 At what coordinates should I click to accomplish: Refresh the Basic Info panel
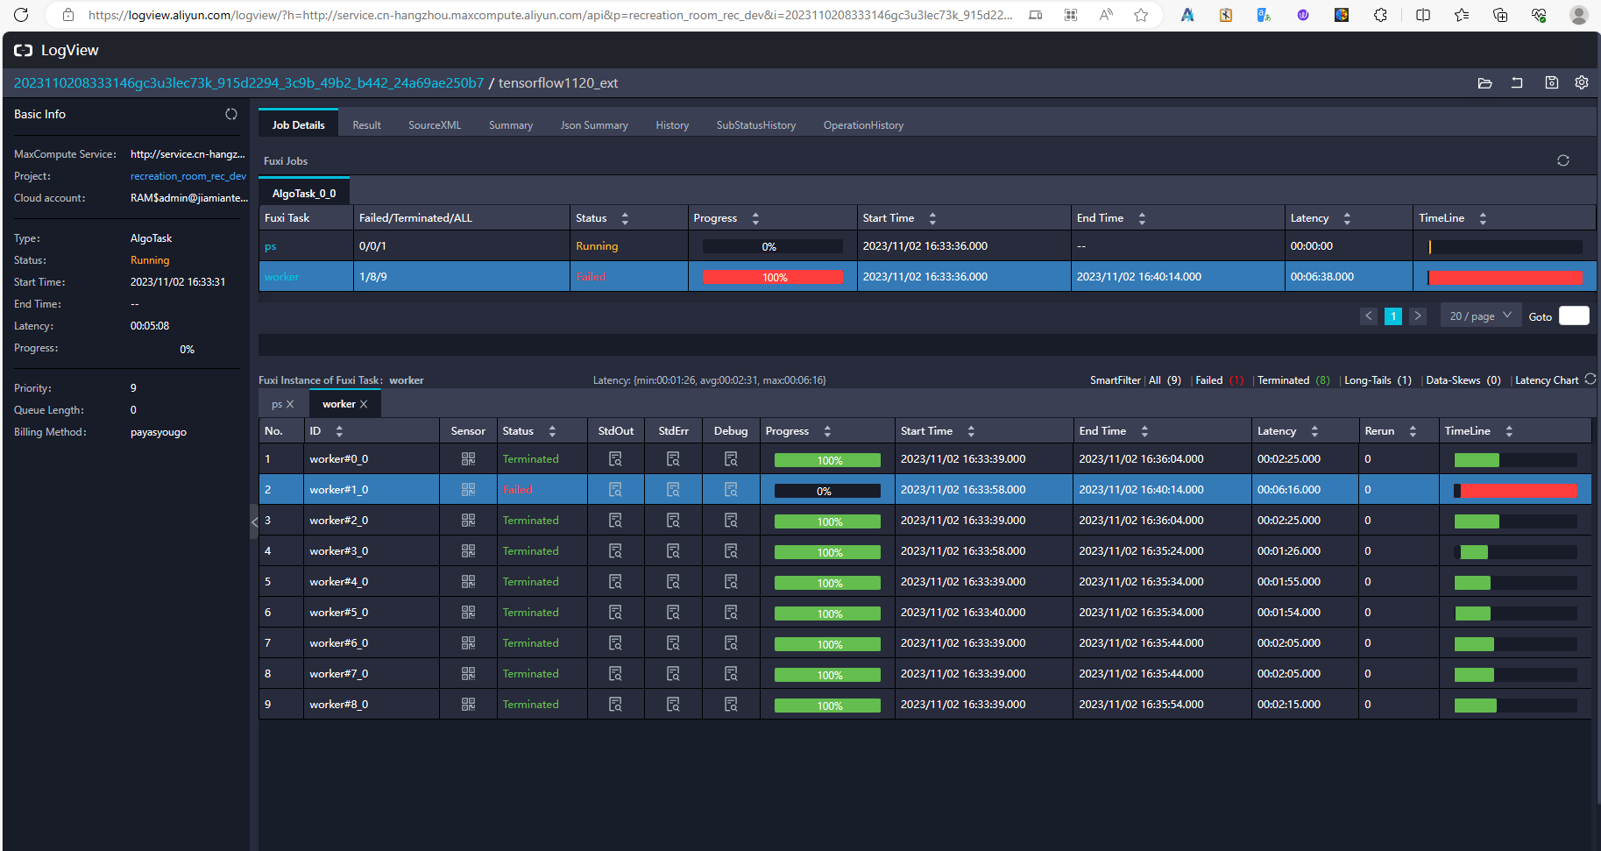pos(231,114)
